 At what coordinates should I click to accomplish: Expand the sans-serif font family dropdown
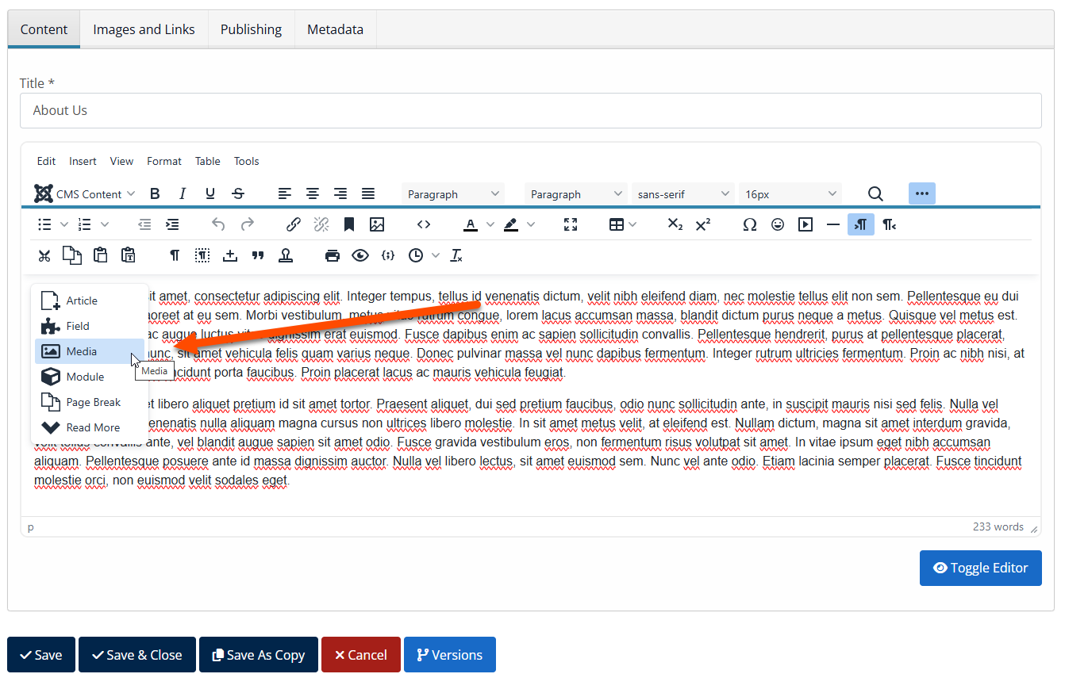tap(682, 193)
